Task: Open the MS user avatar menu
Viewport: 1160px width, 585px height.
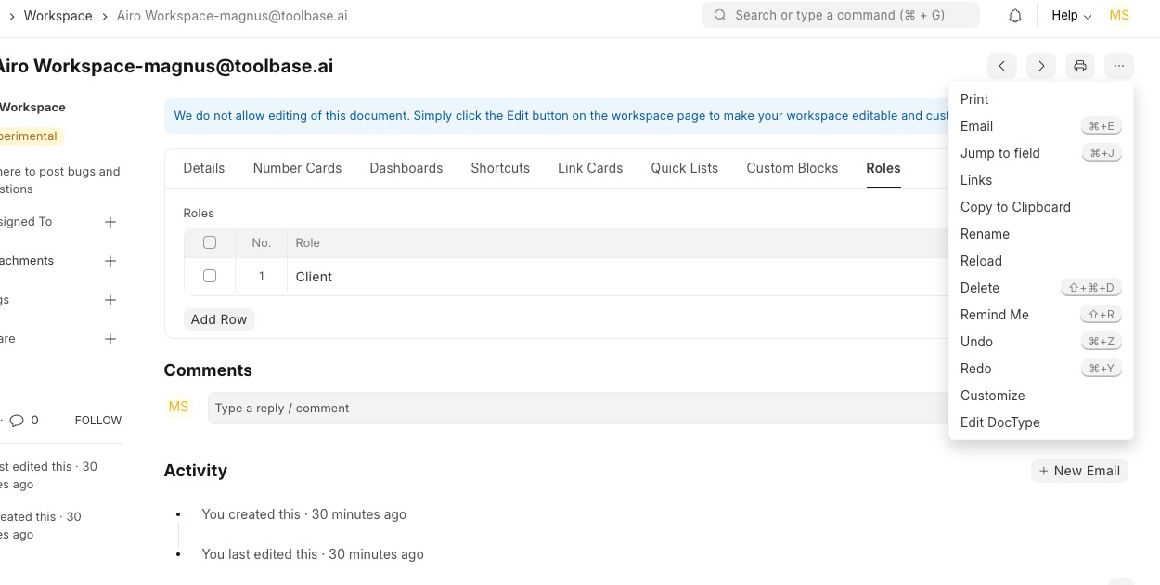Action: click(x=1119, y=16)
